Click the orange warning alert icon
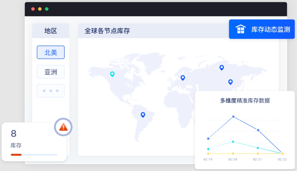Viewport: 297px width, 171px height. 63,127
